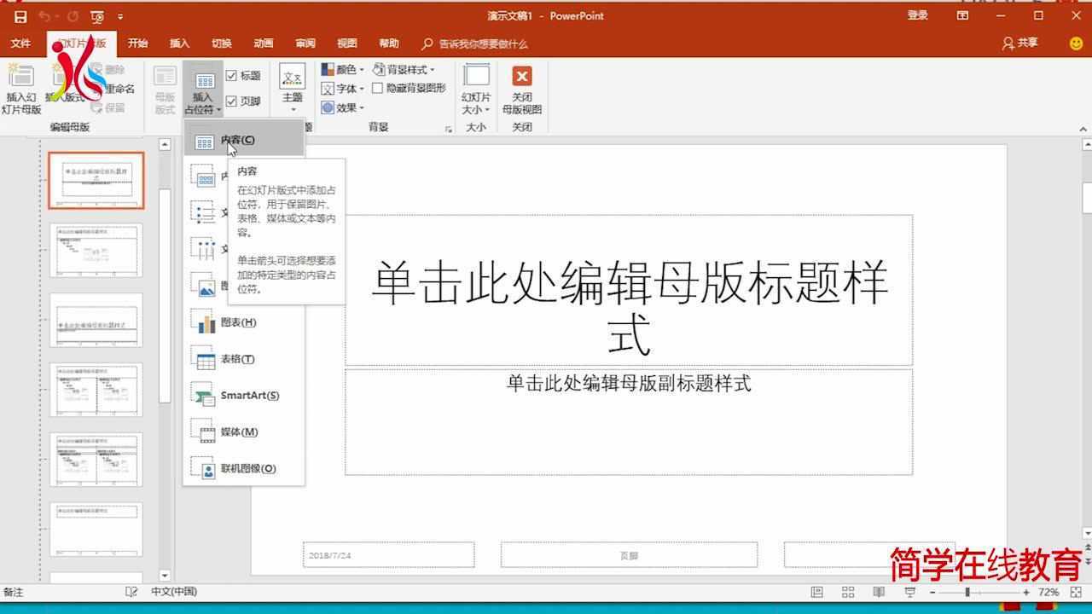Click the Save icon in quick access toolbar

tap(20, 16)
